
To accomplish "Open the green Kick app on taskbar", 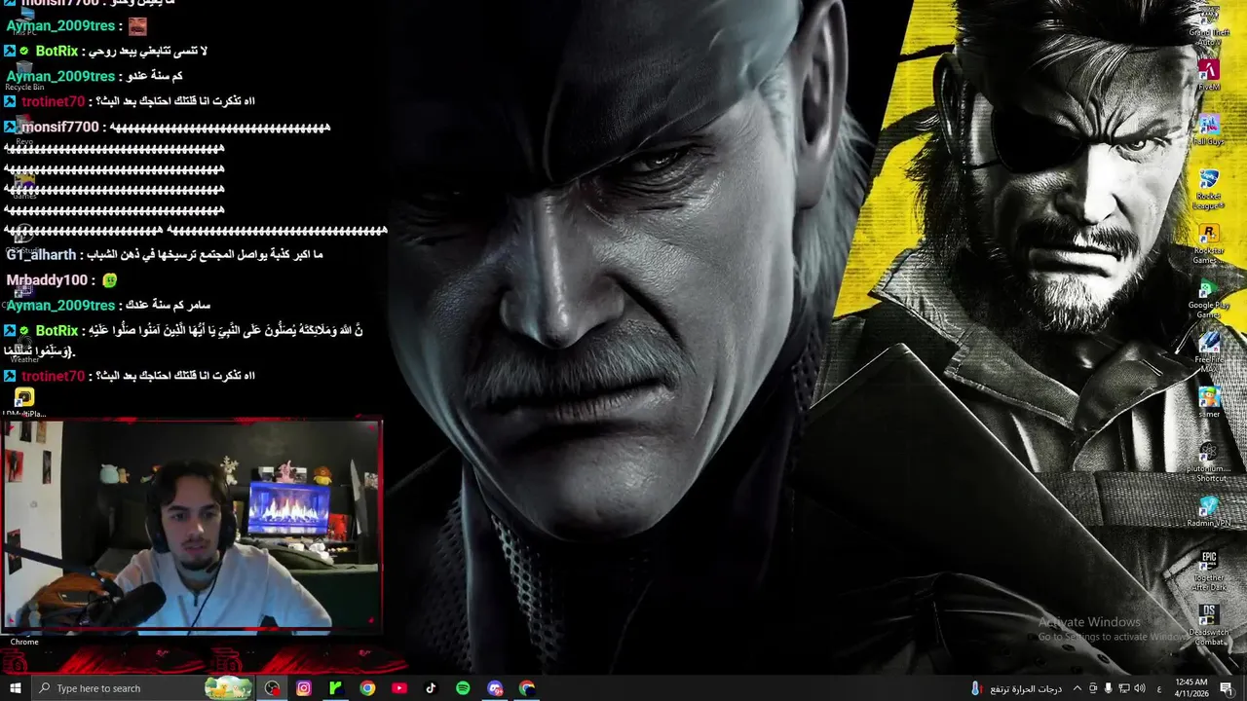I will [x=335, y=688].
